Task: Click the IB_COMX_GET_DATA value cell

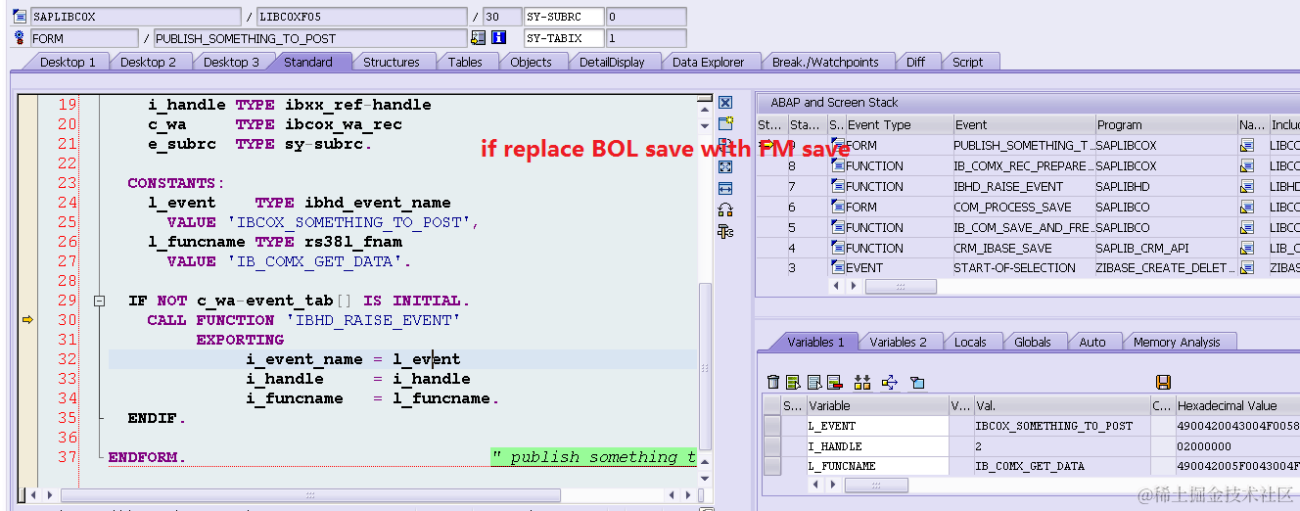Action: coord(1060,466)
